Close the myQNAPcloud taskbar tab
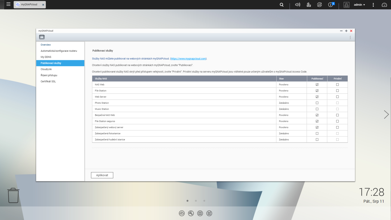Image resolution: width=391 pixels, height=220 pixels. (x=43, y=5)
